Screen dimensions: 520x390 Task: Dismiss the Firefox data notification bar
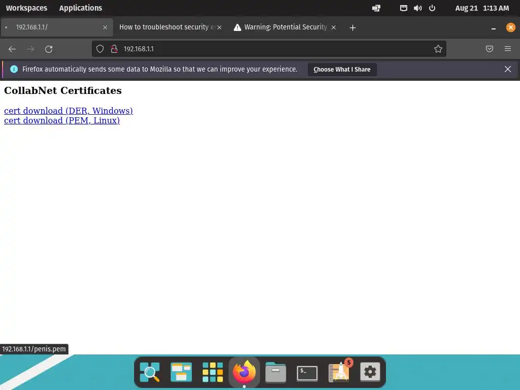click(x=508, y=69)
